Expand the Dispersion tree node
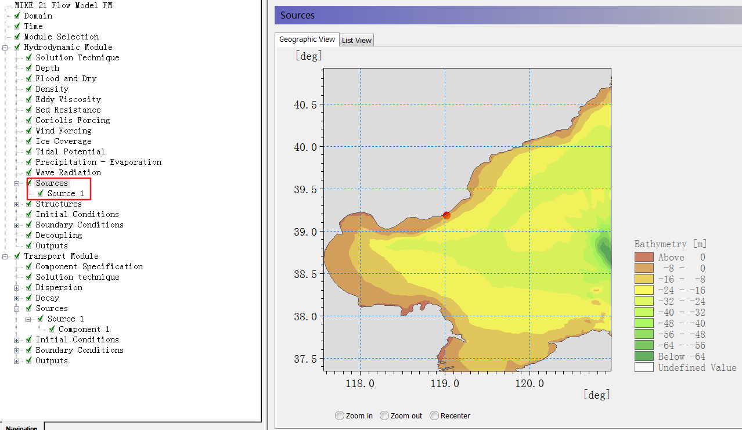This screenshot has height=430, width=742. (17, 287)
